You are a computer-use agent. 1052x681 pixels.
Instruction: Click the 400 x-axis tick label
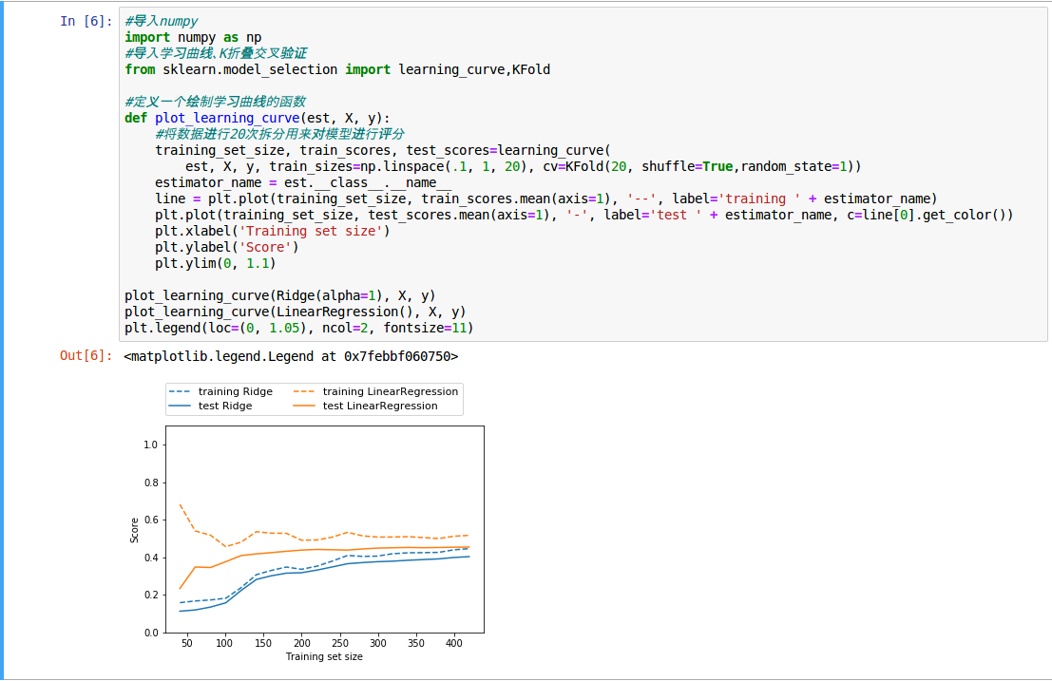point(454,643)
